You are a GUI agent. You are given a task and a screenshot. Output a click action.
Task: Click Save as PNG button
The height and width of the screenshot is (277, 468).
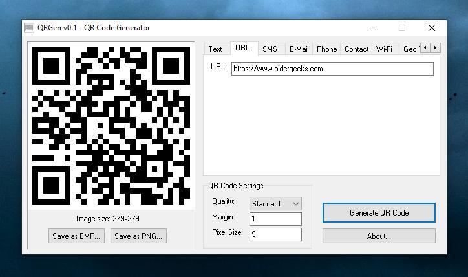coord(138,236)
